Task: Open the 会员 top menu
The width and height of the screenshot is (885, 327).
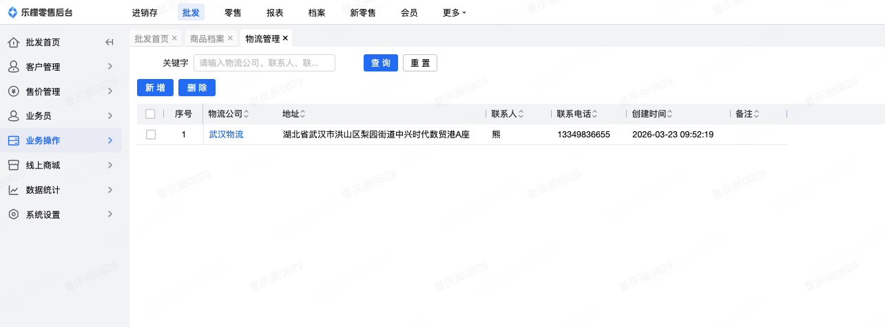Action: (409, 12)
